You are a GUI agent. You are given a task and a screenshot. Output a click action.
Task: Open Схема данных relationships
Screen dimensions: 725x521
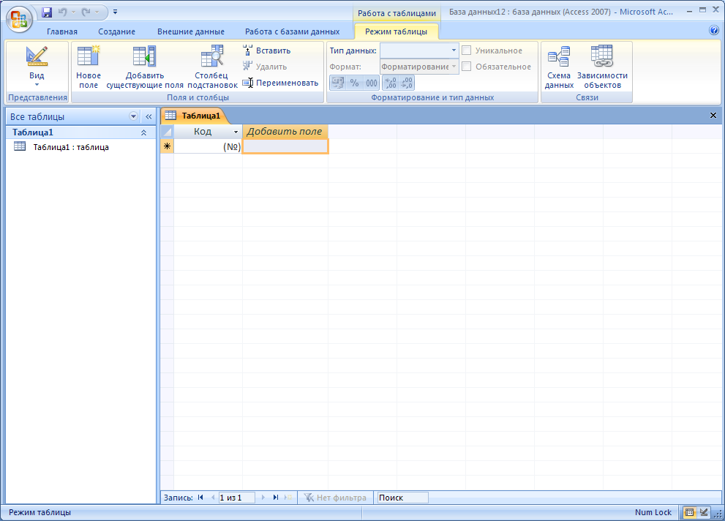(558, 67)
